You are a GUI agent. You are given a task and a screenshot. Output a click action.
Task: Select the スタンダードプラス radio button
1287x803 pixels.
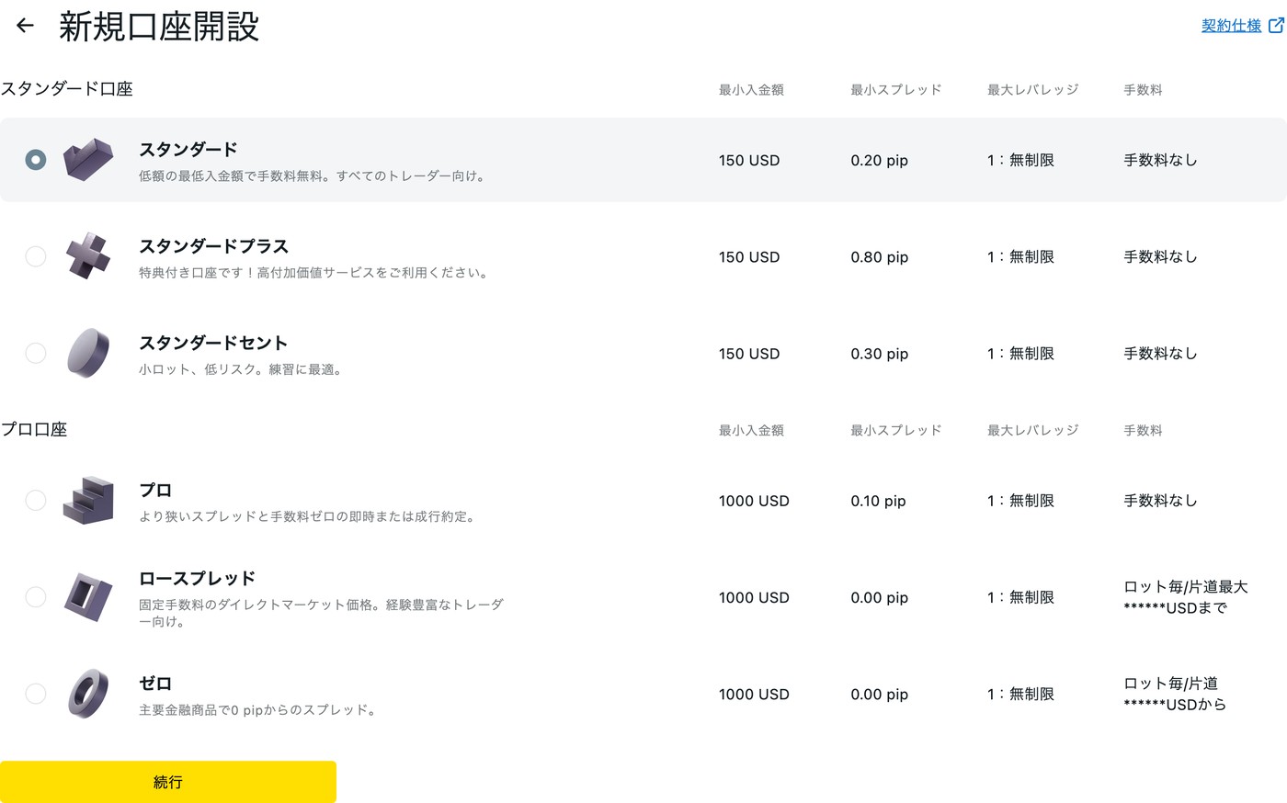click(x=36, y=256)
